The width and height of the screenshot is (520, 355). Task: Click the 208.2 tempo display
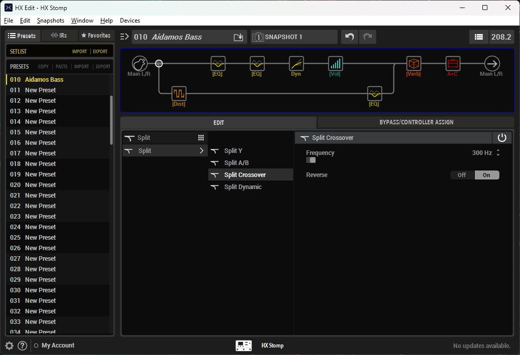pos(501,37)
